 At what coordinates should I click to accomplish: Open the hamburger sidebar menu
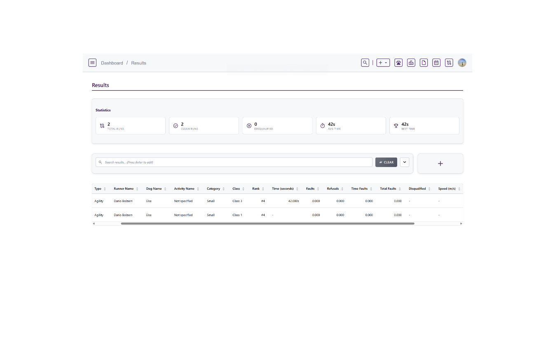pos(92,63)
